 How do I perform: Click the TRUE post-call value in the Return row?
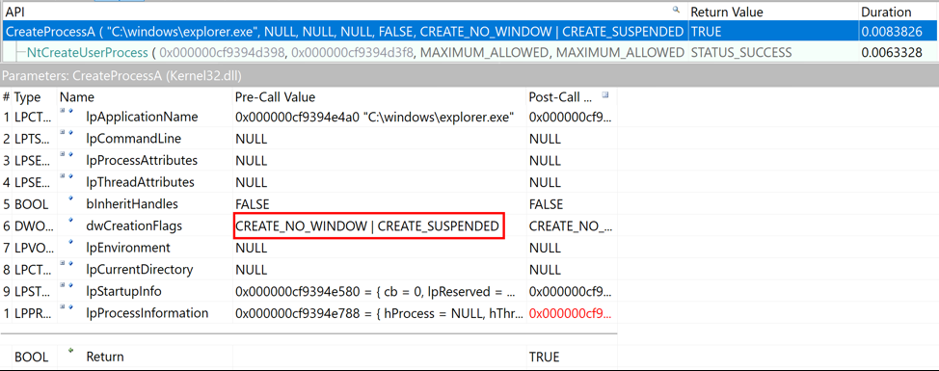pos(544,358)
